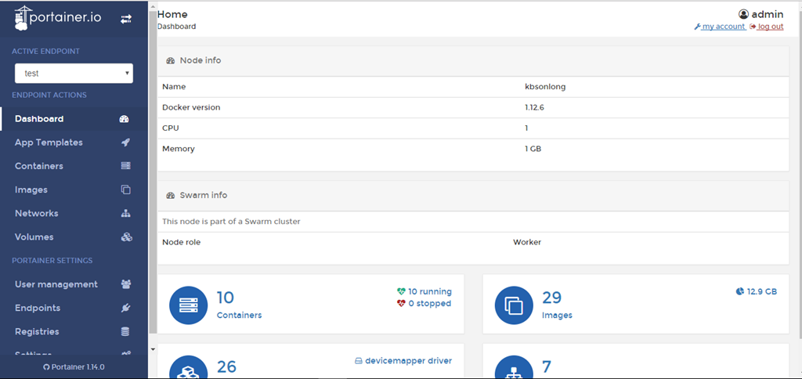Click the Networks sitemap icon in the sidebar
This screenshot has width=802, height=379.
(x=125, y=213)
